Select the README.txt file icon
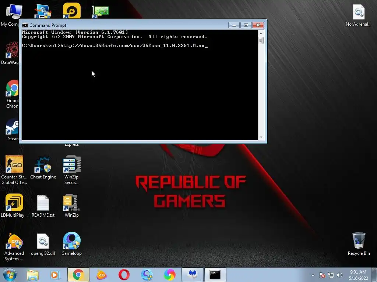The image size is (377, 282). [43, 203]
